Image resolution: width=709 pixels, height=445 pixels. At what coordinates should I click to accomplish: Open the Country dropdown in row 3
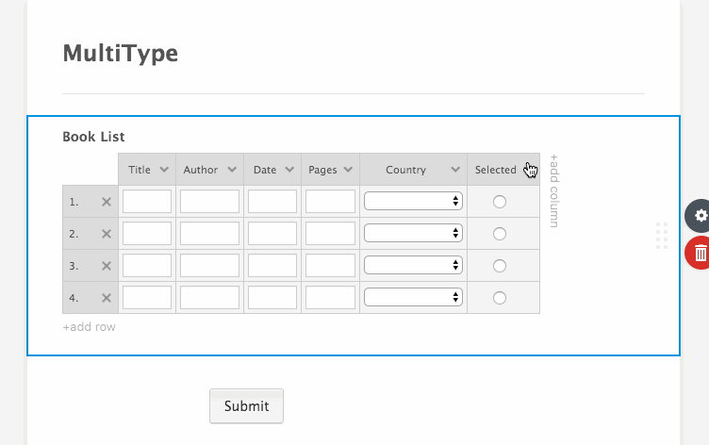pyautogui.click(x=413, y=265)
